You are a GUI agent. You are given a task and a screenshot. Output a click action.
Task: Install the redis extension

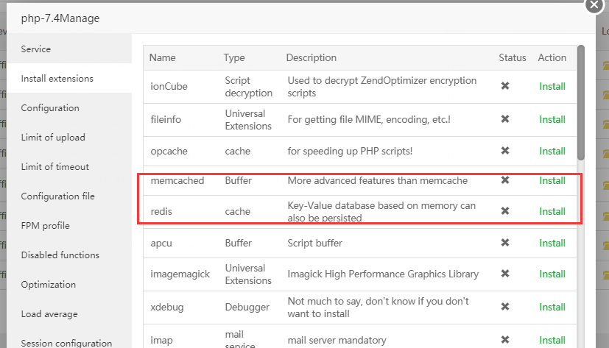pos(552,211)
